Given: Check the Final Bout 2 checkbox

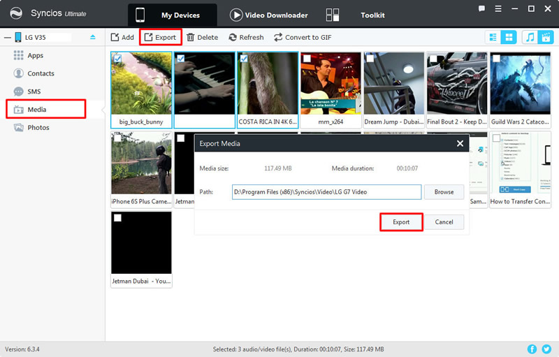Looking at the screenshot, I should pyautogui.click(x=433, y=59).
